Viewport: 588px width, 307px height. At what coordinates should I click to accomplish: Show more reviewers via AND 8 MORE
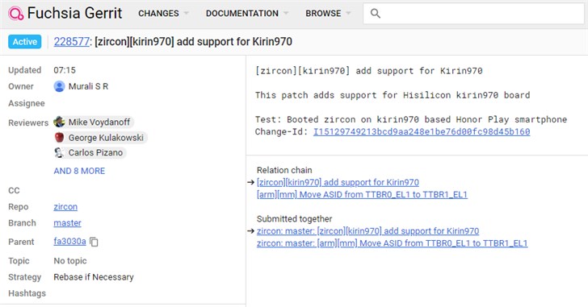coord(79,171)
